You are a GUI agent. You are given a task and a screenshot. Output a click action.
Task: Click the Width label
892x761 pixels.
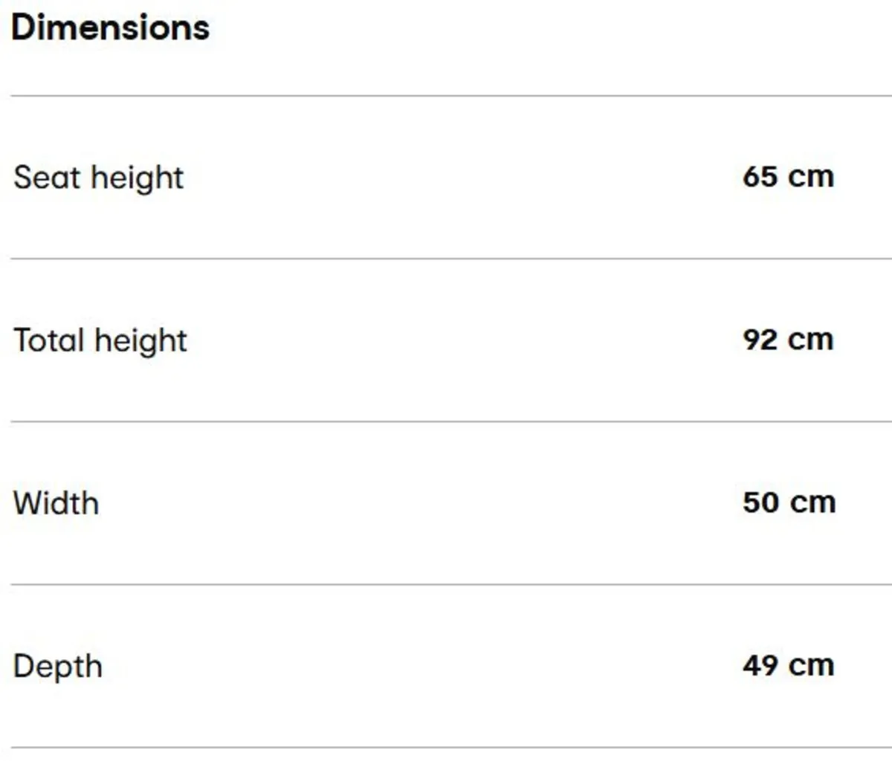click(x=56, y=503)
